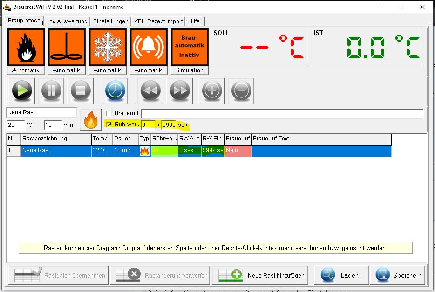
Task: Click the Brauerruf text input field
Action: (x=282, y=113)
